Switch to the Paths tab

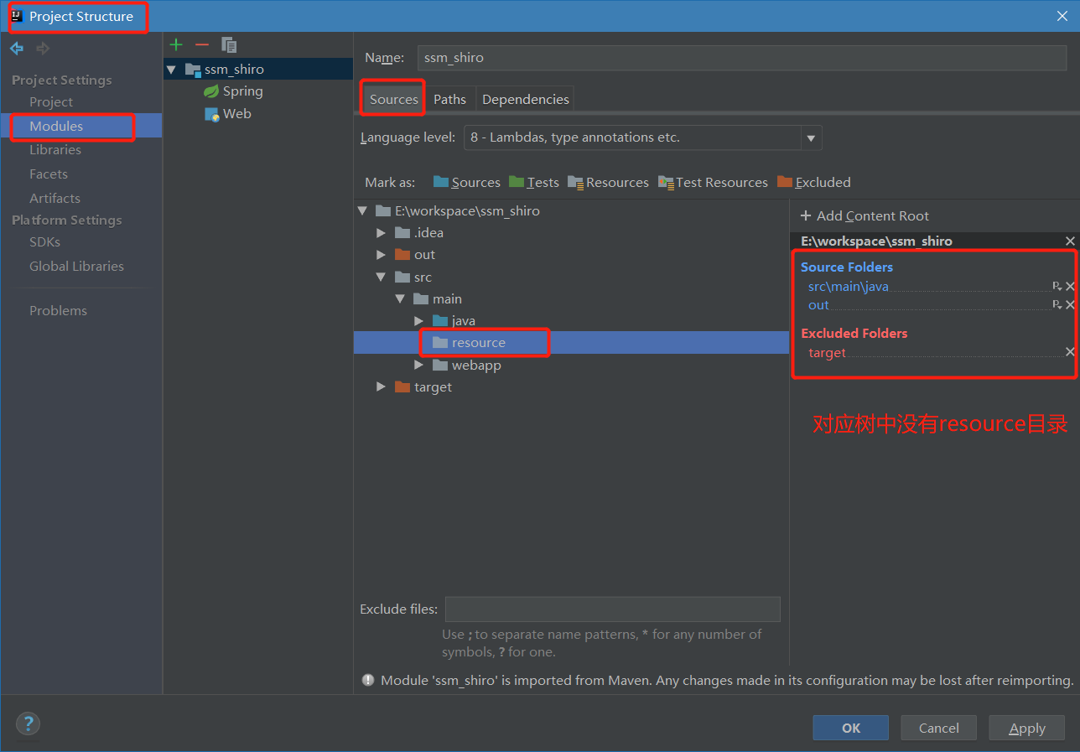point(450,98)
